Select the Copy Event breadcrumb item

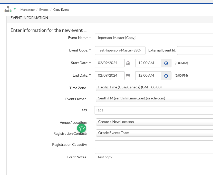tap(61, 10)
